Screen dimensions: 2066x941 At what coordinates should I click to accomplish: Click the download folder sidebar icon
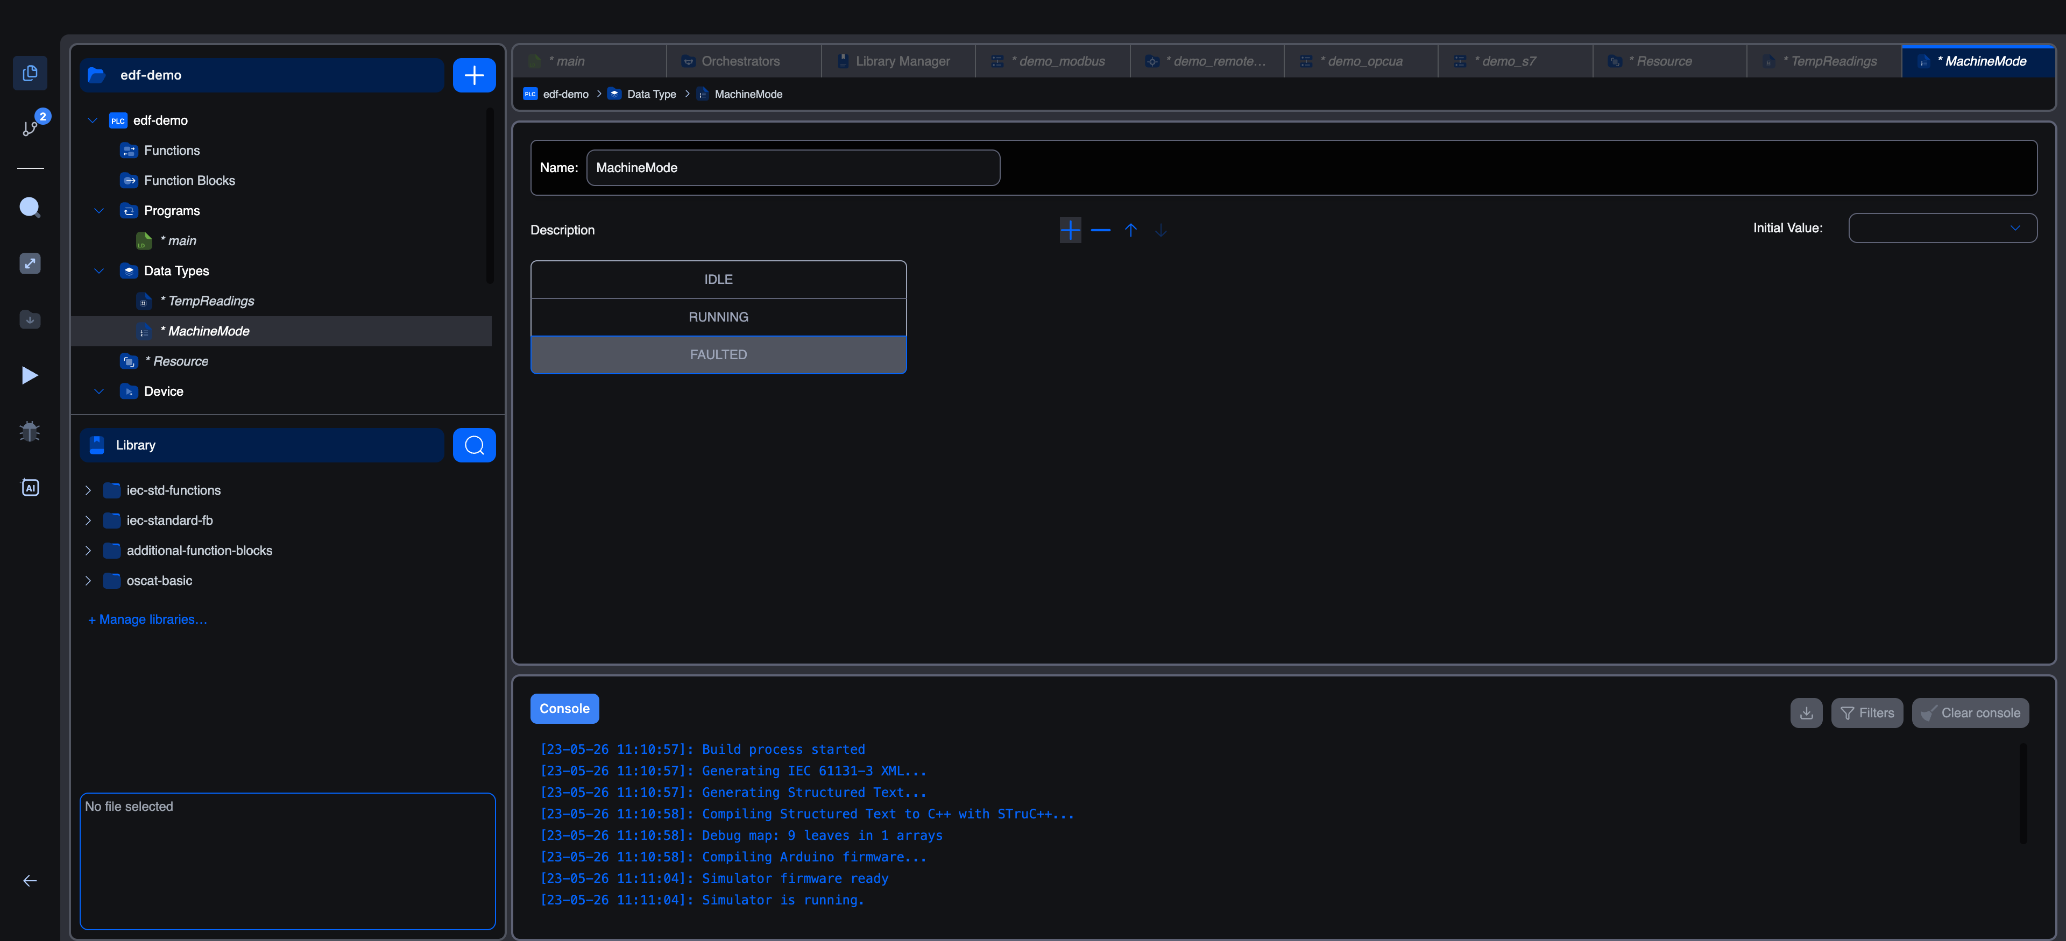[30, 319]
